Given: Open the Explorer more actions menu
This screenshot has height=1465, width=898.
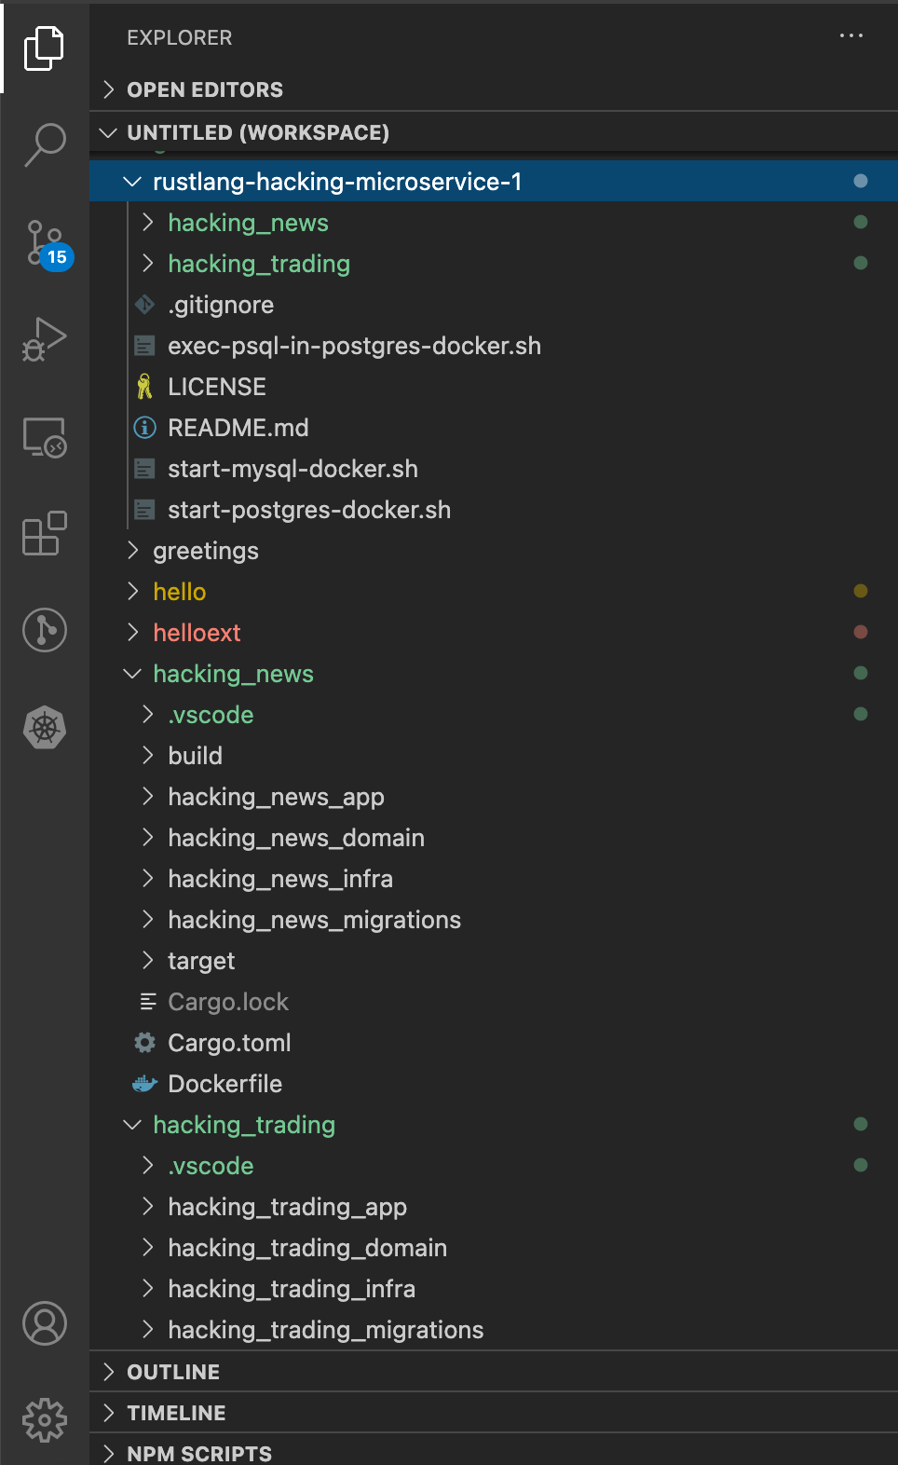Looking at the screenshot, I should pos(851,35).
